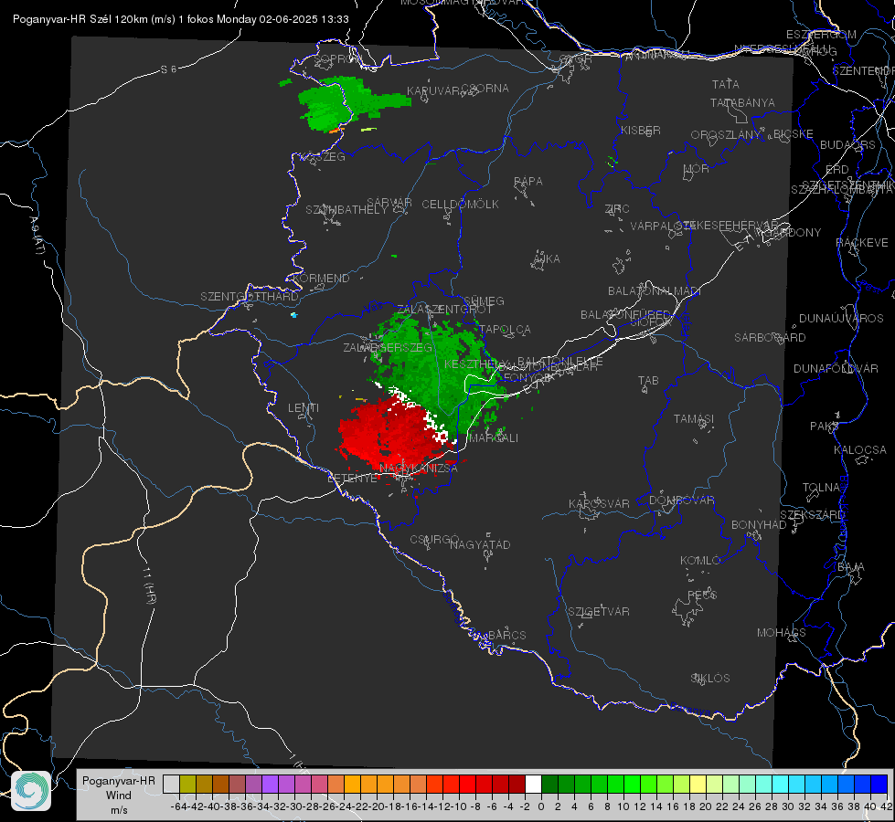
Task: Select the ZALASZENTGRÓT label
Action: [444, 310]
